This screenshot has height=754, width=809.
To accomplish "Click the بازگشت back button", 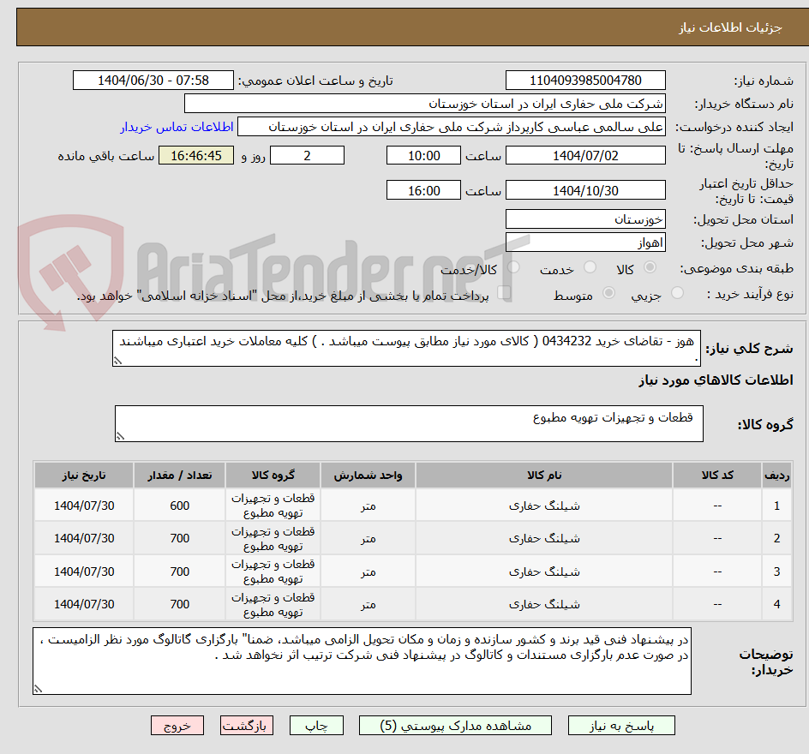I will click(247, 725).
